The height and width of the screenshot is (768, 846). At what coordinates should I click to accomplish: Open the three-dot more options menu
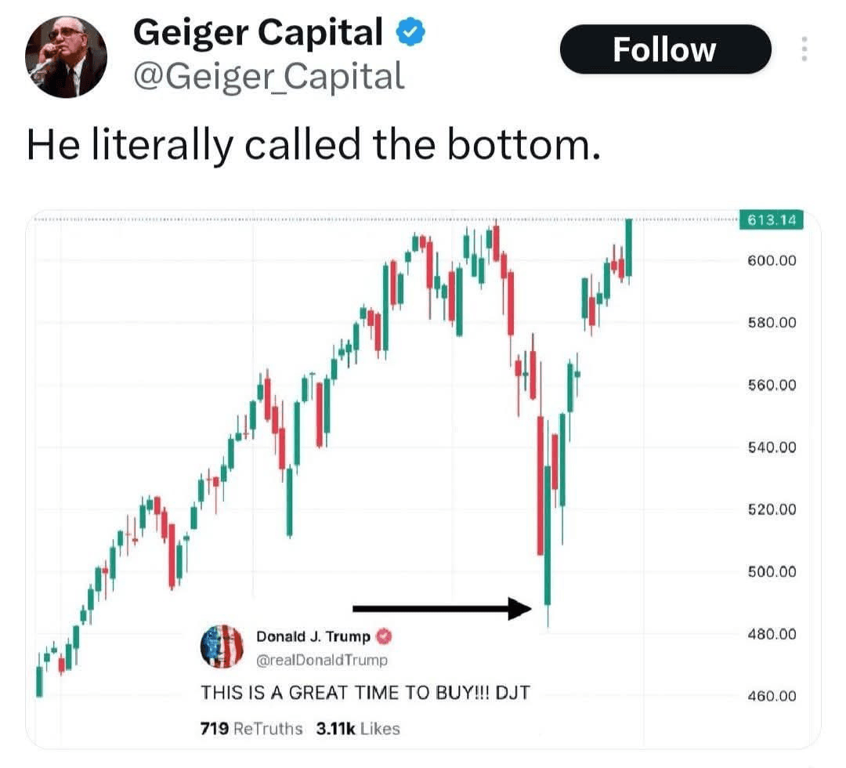tap(804, 49)
